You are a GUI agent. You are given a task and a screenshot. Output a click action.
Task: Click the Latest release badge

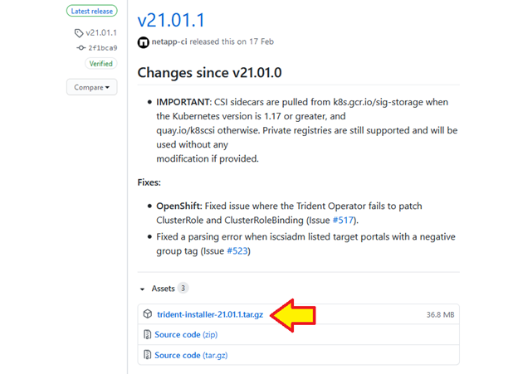91,11
